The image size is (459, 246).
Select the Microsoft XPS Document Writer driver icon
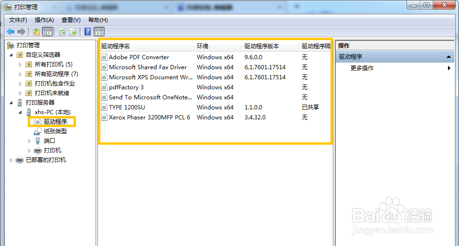(x=104, y=77)
